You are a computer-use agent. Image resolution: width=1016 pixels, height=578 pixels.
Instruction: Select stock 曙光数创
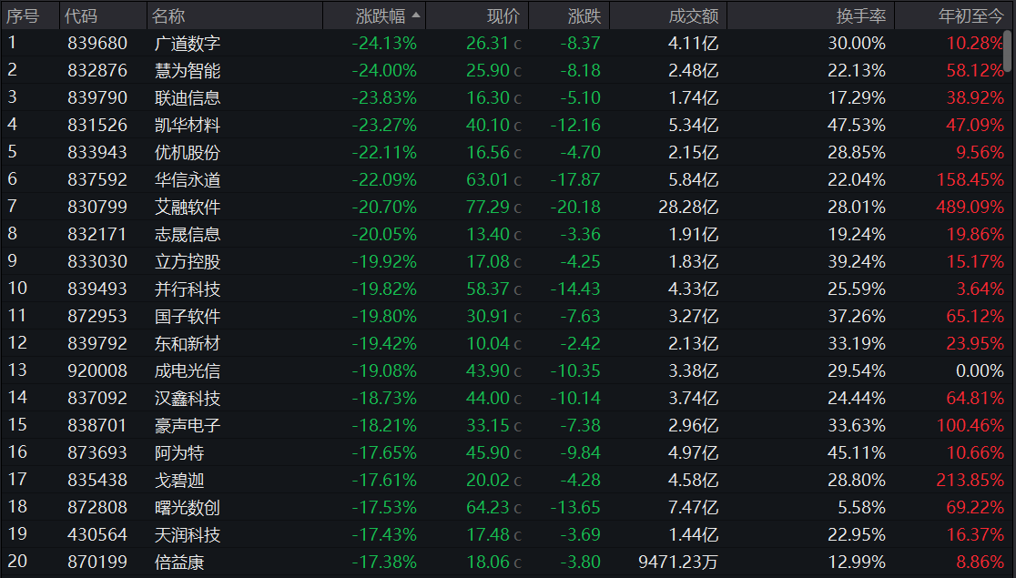(188, 507)
